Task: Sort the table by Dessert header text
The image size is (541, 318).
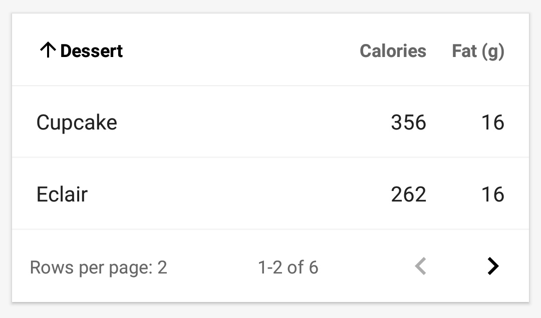Action: 92,51
